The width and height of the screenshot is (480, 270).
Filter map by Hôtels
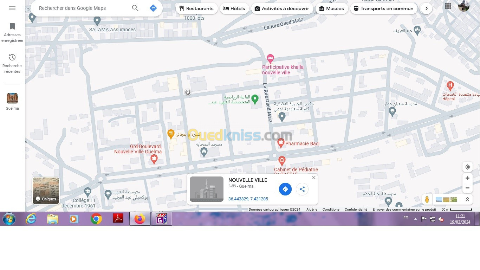pos(234,8)
